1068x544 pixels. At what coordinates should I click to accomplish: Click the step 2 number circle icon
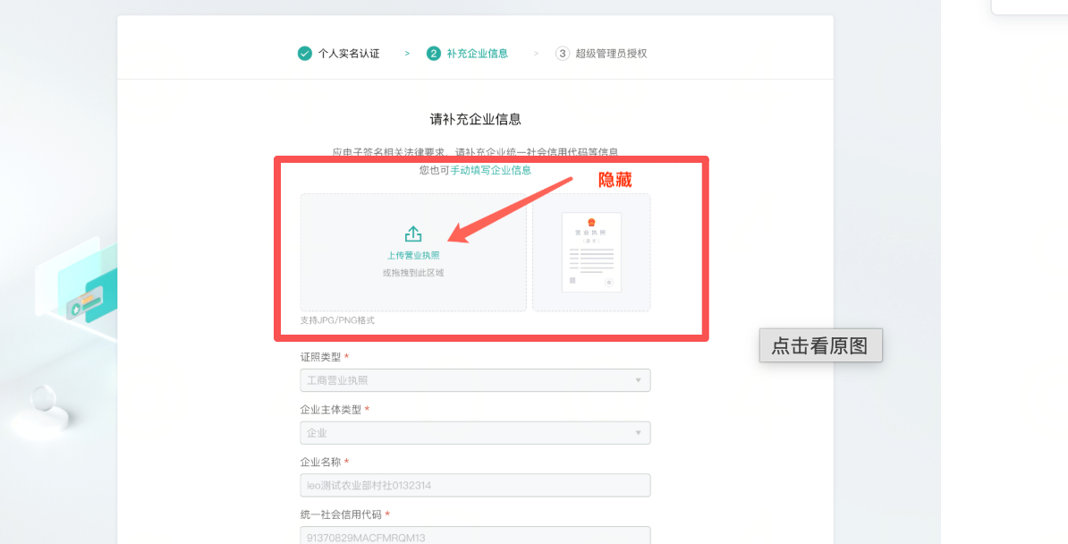(434, 53)
